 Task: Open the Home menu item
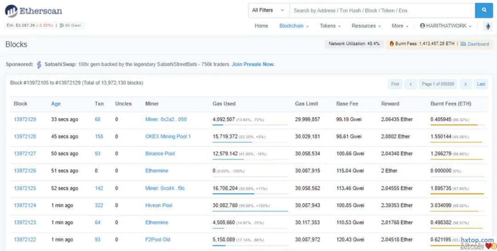(261, 26)
